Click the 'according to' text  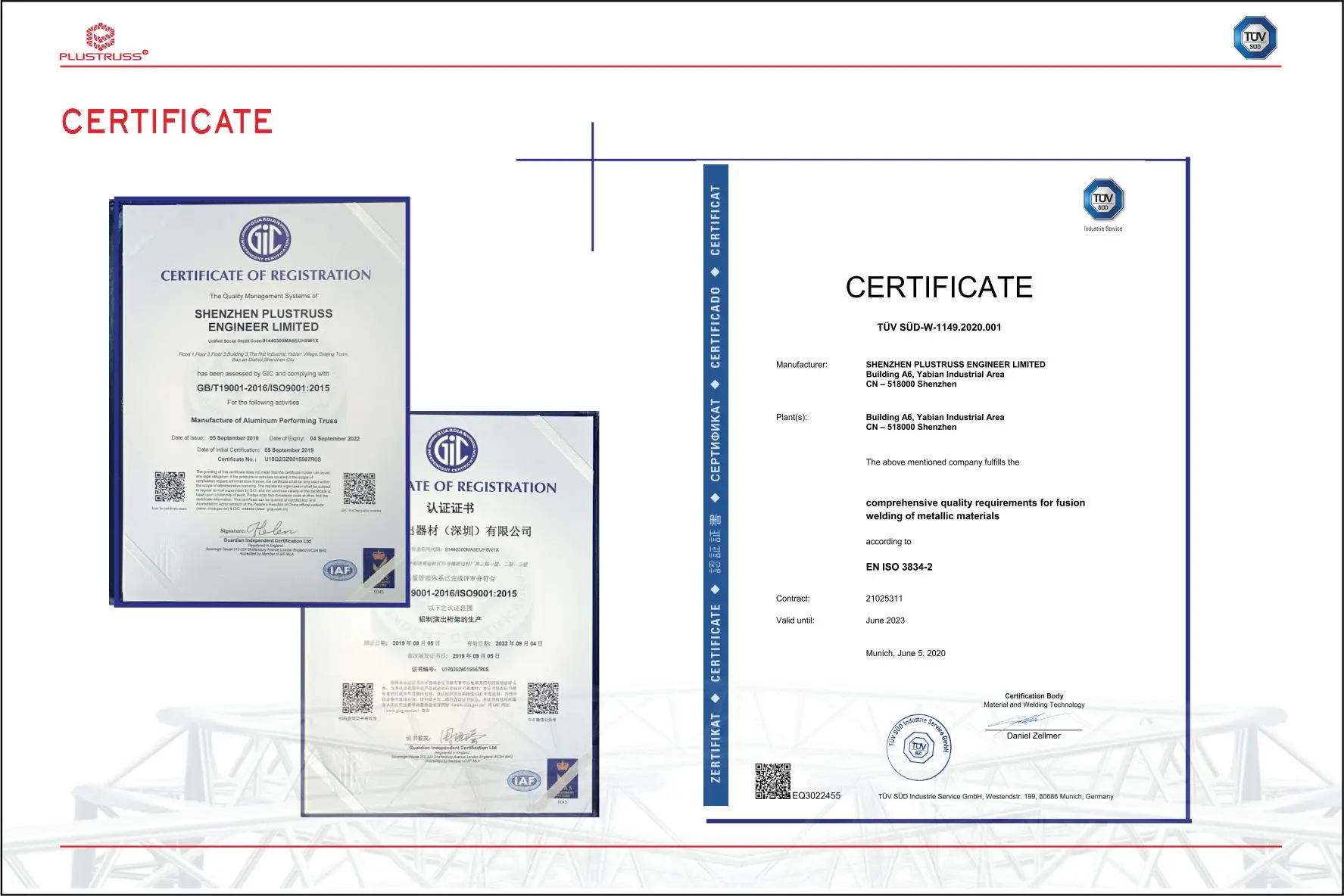click(x=888, y=542)
